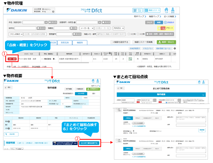Click the R32 対策 icon in table row

coord(130,59)
